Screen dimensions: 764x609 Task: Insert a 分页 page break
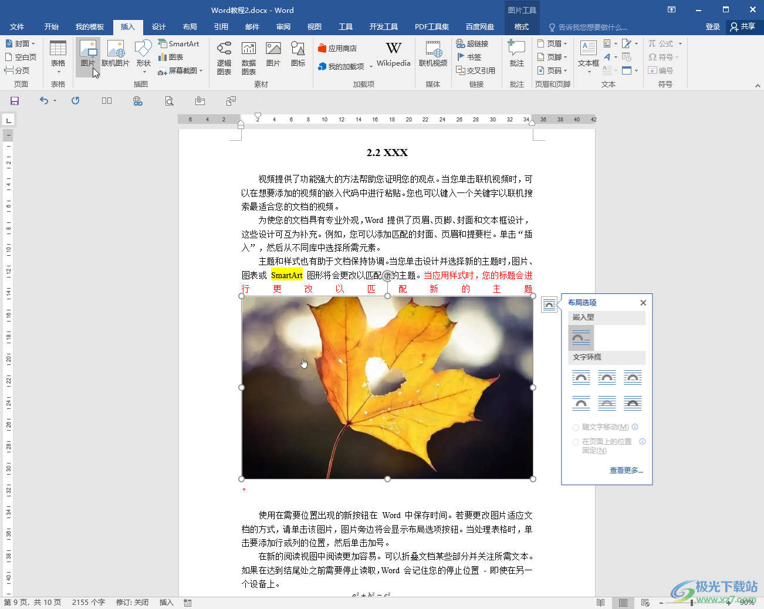tap(16, 70)
